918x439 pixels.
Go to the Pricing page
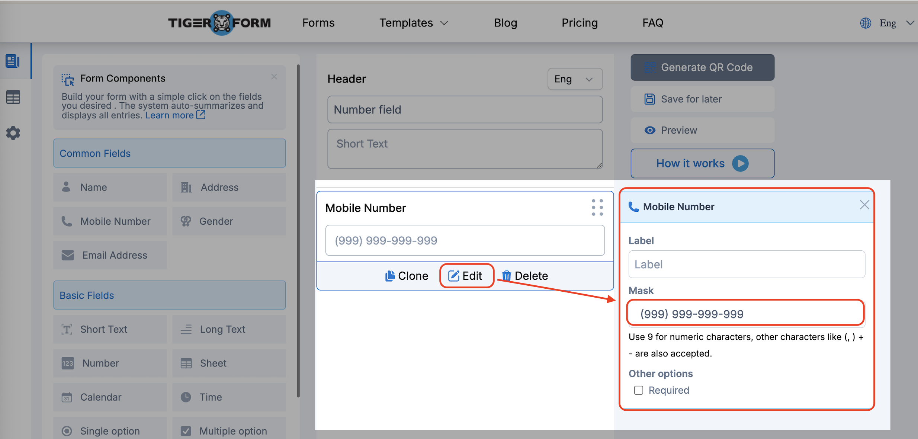[x=580, y=23]
